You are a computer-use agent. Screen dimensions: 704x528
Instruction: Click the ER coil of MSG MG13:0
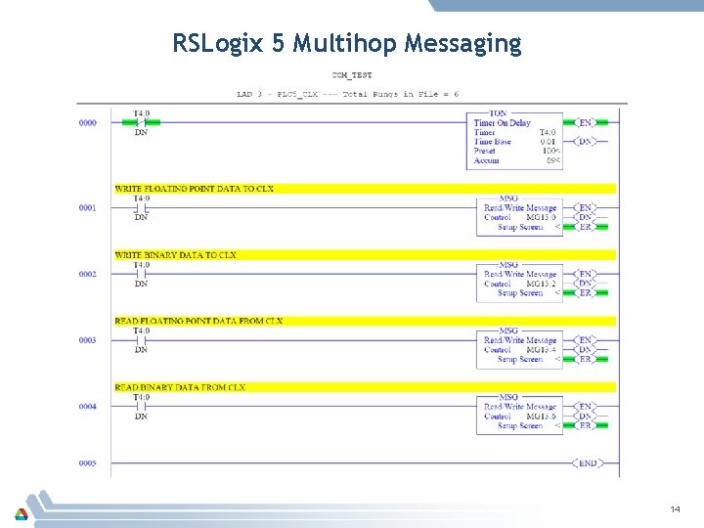click(x=586, y=227)
